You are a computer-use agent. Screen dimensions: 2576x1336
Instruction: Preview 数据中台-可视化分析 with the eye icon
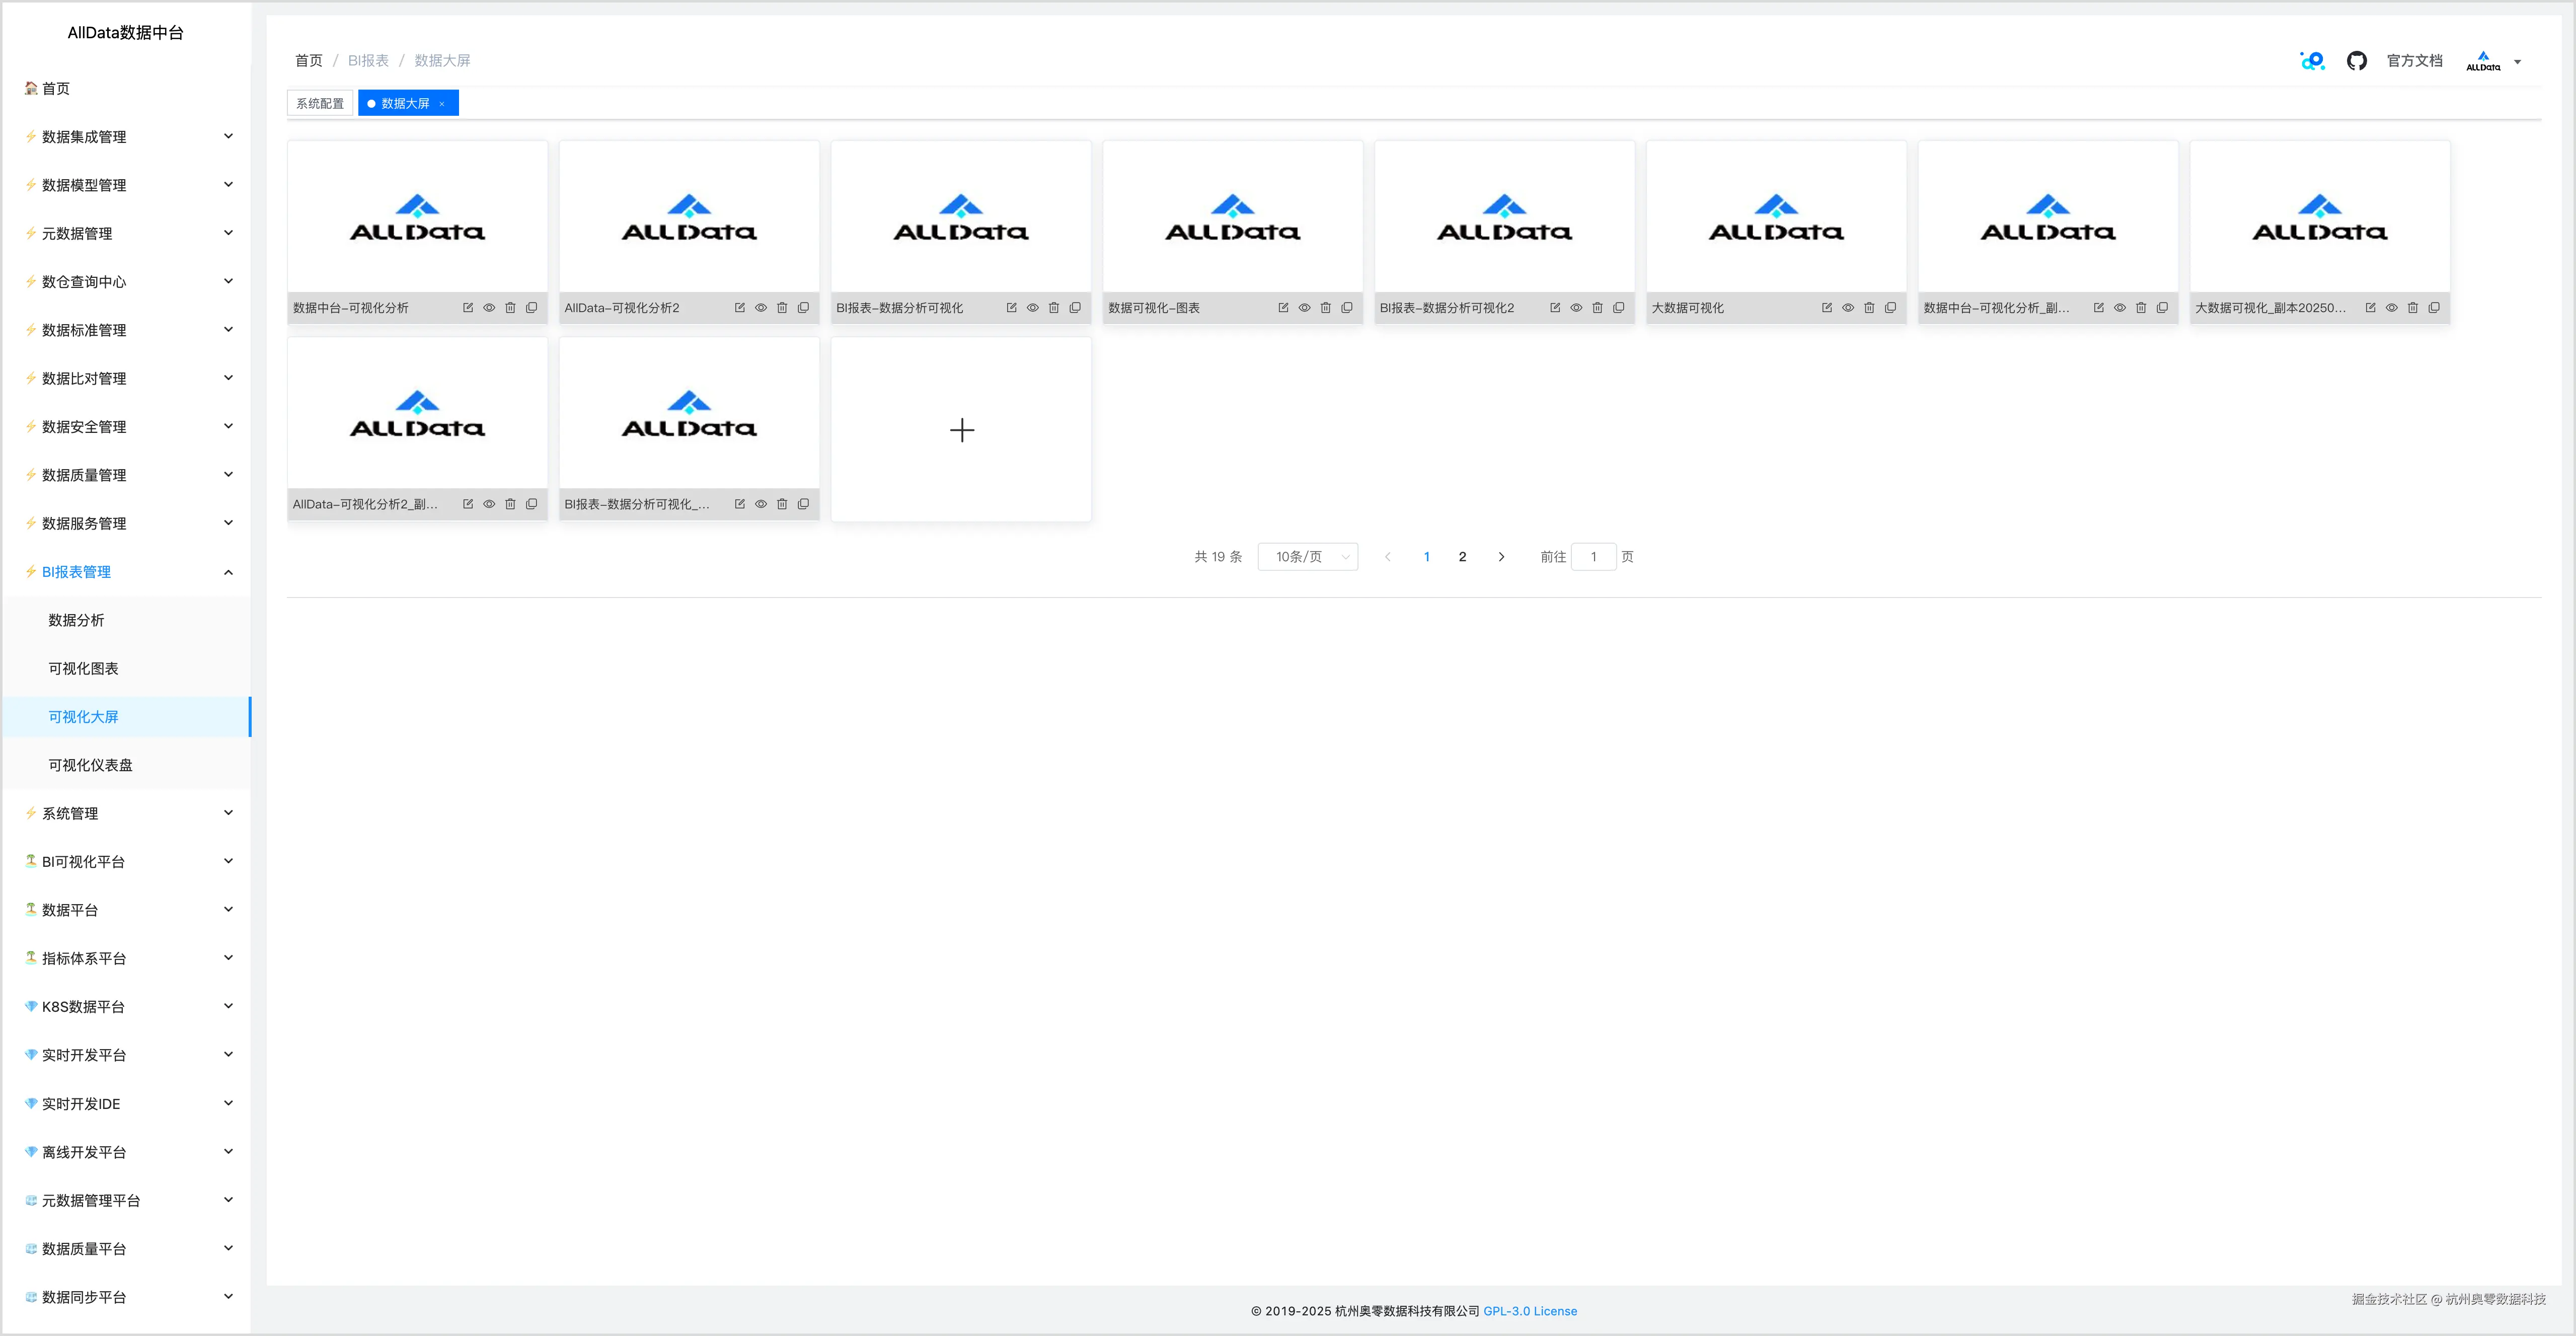click(489, 308)
